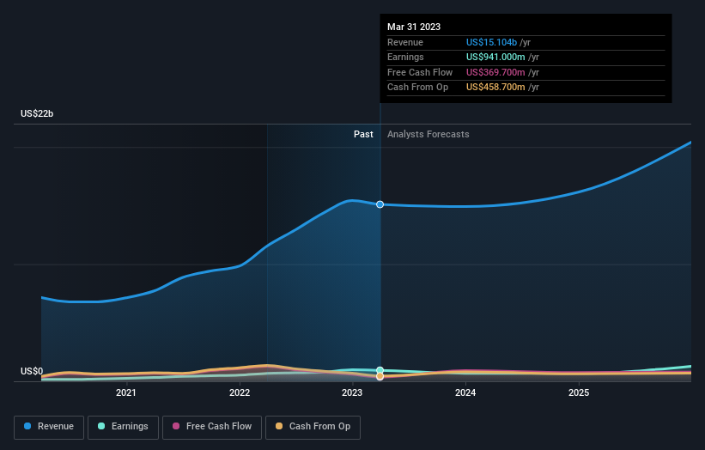Click the Revenue data point on the line
This screenshot has height=450, width=705.
tap(380, 204)
